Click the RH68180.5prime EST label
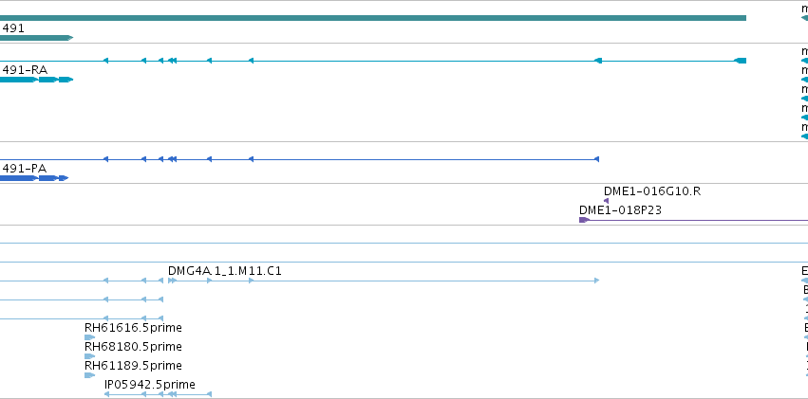 [x=133, y=347]
